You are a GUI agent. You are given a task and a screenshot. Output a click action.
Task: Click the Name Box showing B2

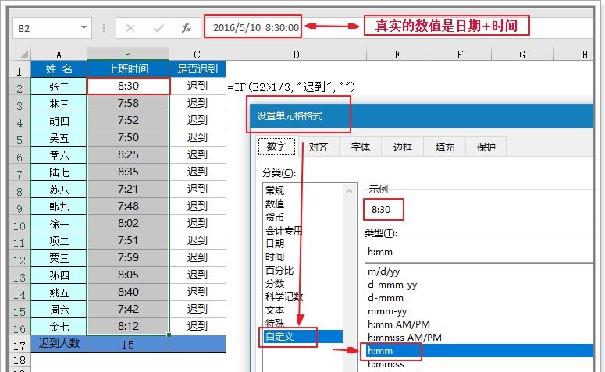click(x=52, y=28)
